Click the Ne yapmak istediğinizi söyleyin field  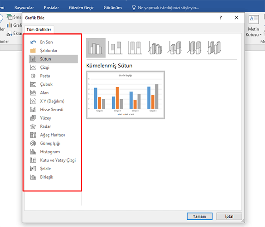(x=169, y=8)
